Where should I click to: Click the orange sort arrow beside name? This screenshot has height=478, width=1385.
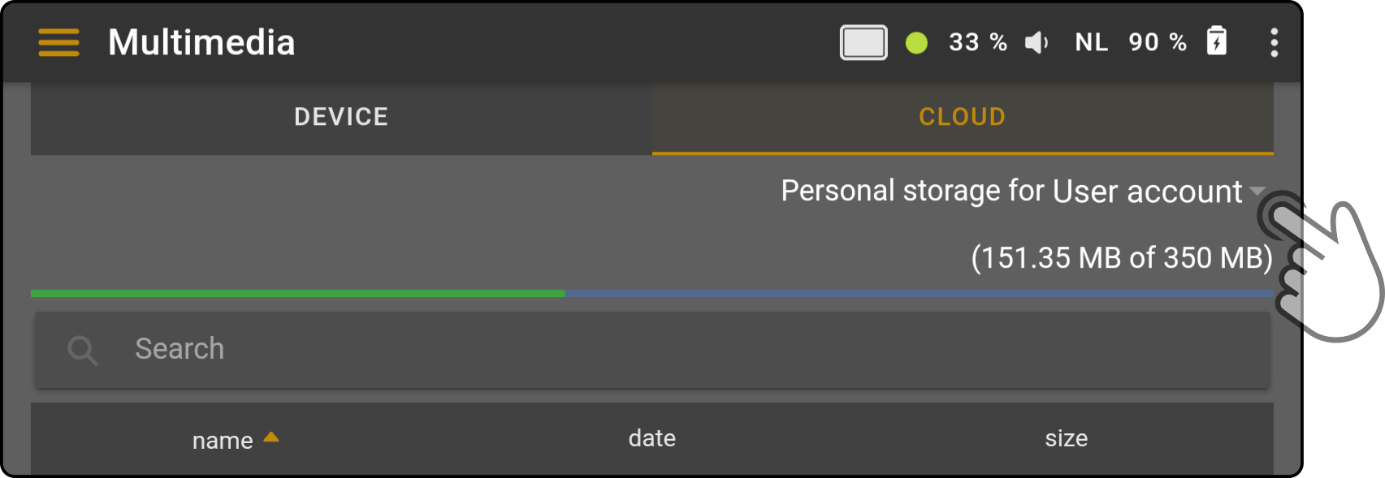pos(271,437)
